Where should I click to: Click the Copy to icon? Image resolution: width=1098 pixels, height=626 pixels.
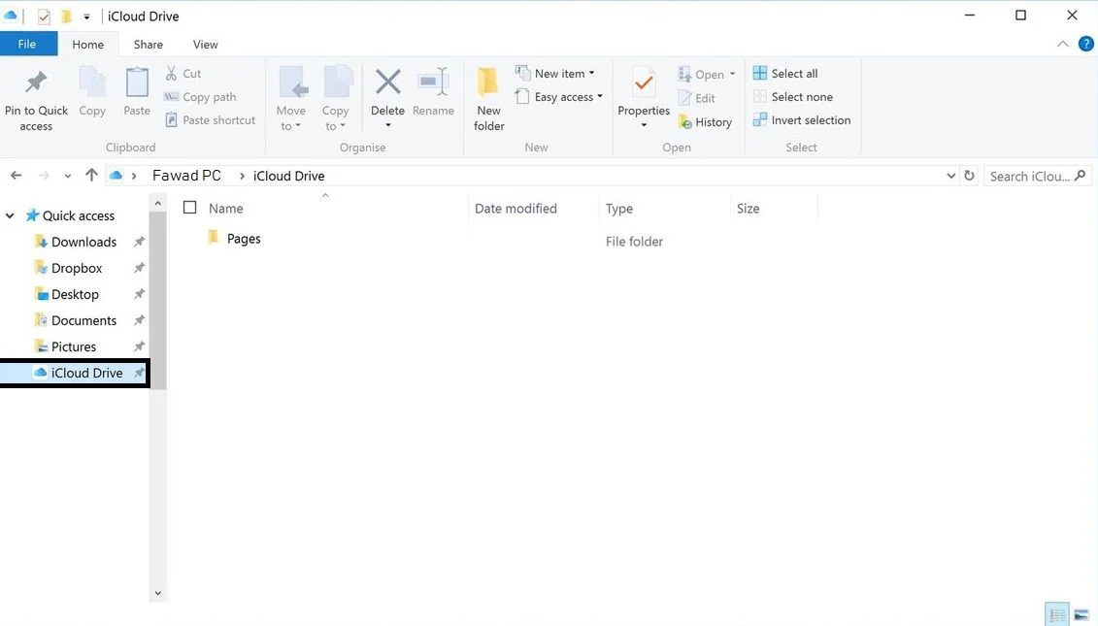click(x=338, y=82)
